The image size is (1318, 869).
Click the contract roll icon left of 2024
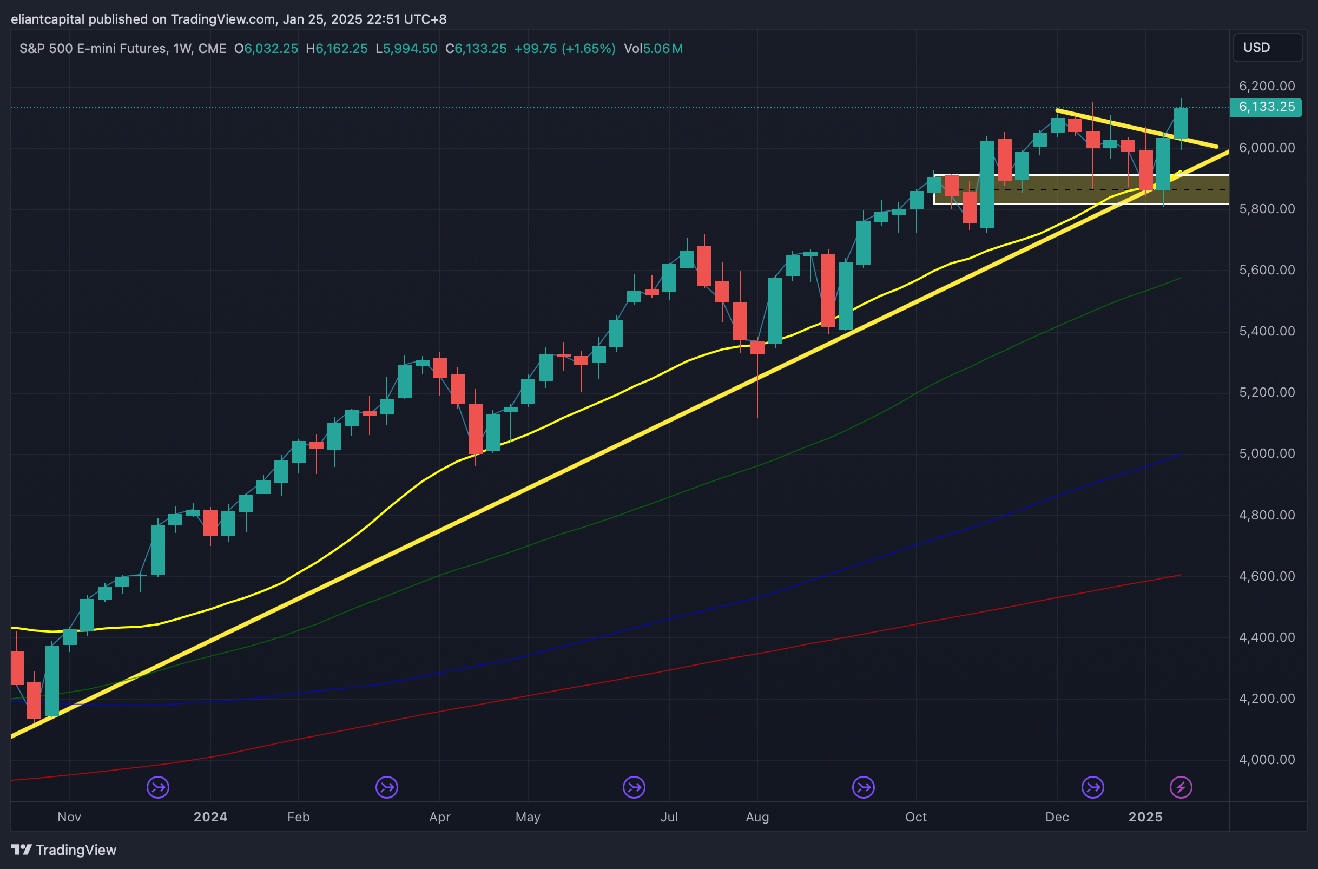coord(158,787)
